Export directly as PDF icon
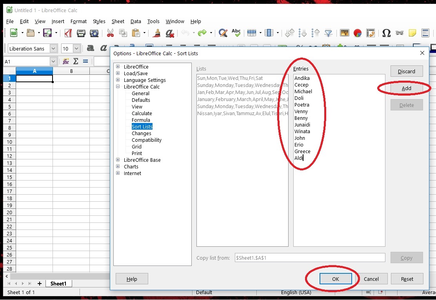Screen dimensions: 436x300 click(x=68, y=33)
